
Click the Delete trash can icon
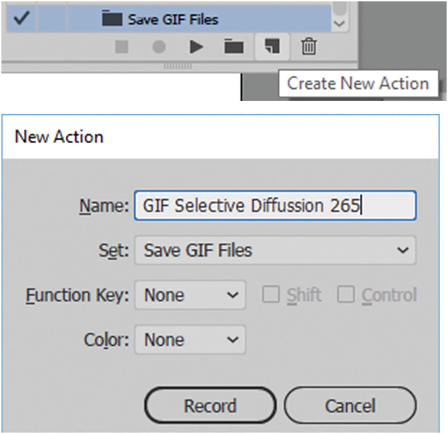(x=309, y=46)
